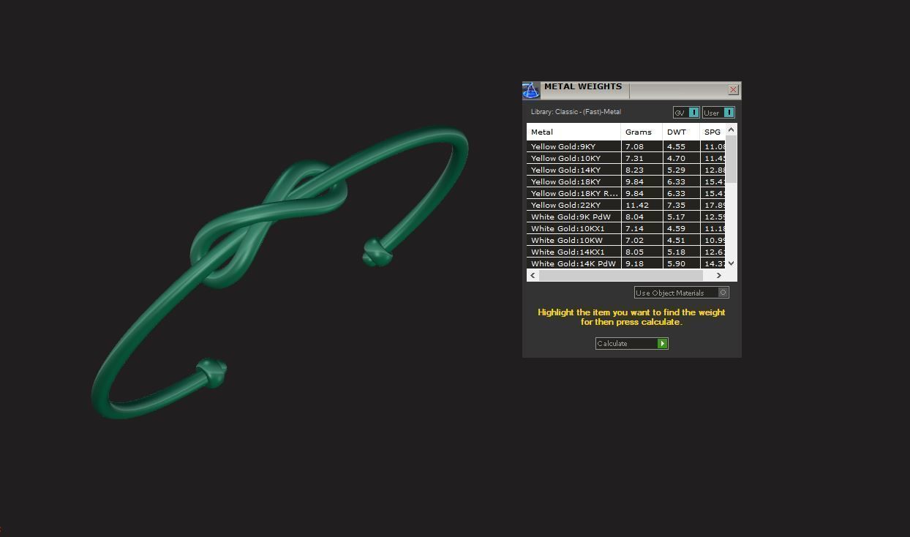
Task: Click grams value 9.18 for 14K PdW
Action: (x=634, y=263)
